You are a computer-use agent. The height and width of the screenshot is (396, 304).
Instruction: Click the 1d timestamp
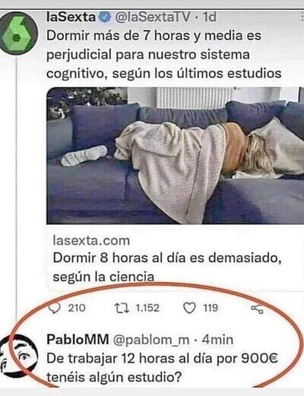pos(210,17)
